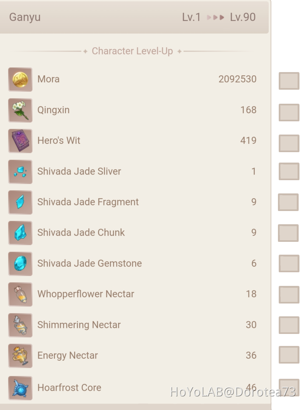Viewport: 308px width, 410px height.
Task: Open the Shivada Jade Sliver icon
Action: click(x=20, y=171)
